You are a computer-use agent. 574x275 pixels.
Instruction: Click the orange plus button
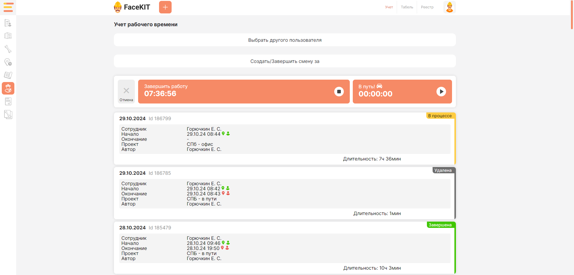click(165, 7)
